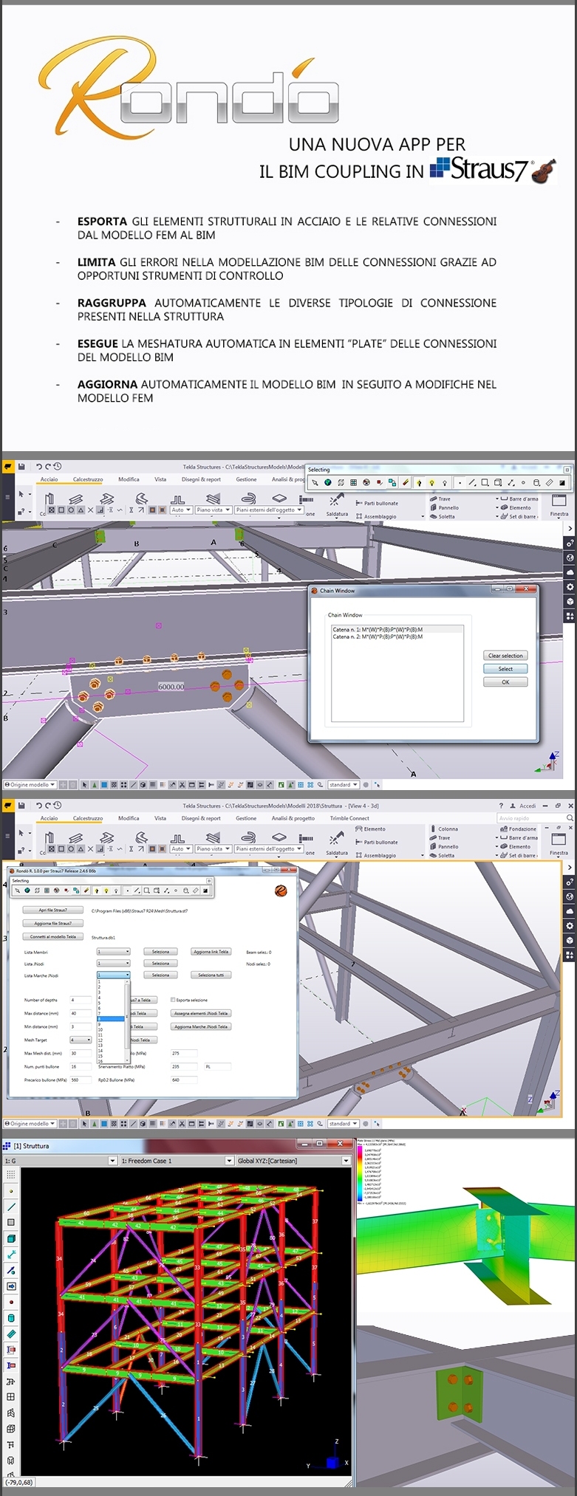Viewport: 577px width, 1496px height.
Task: Click the Max distance (mm) input field
Action: tap(81, 1013)
